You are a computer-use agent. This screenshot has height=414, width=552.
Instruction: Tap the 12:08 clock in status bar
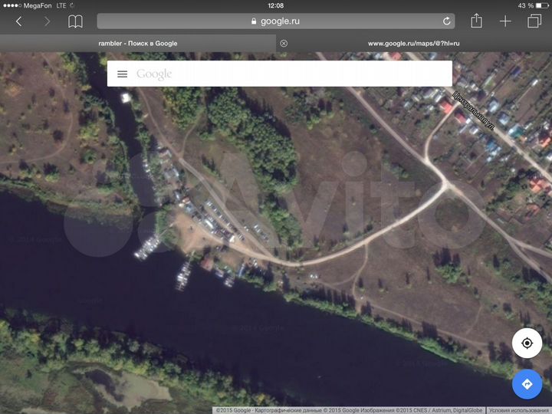click(x=276, y=5)
